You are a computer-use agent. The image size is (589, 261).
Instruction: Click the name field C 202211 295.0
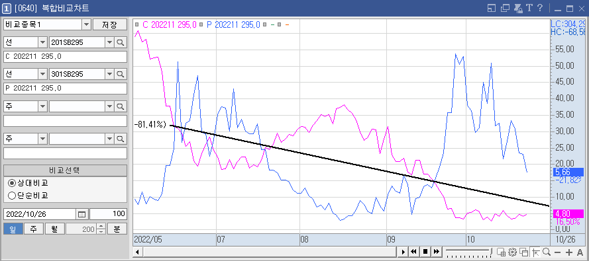coord(66,57)
